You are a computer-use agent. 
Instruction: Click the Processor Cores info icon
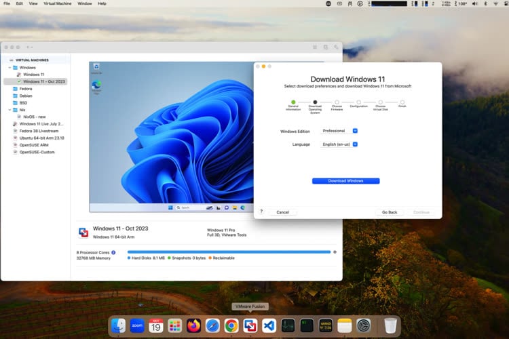coord(113,252)
